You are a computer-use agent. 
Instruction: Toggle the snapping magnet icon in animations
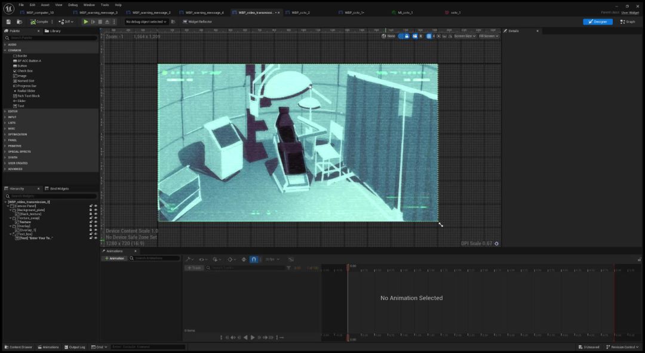pyautogui.click(x=254, y=259)
